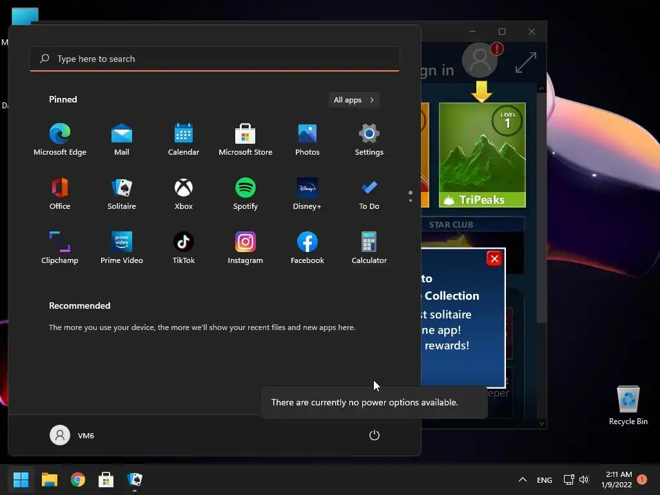Open the To Do app
660x495 pixels.
pos(369,194)
